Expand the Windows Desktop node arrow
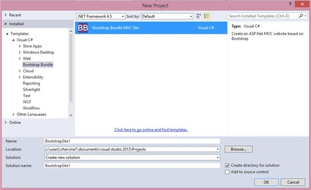The height and width of the screenshot is (190, 311). 20,52
